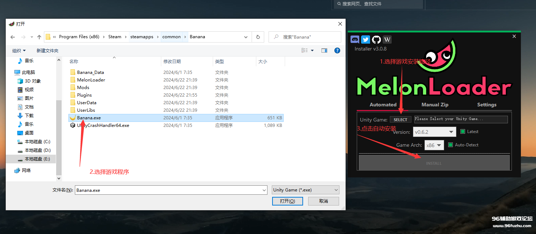Toggle the Auto-Detect architecture checkbox
This screenshot has height=234, width=536.
(451, 145)
